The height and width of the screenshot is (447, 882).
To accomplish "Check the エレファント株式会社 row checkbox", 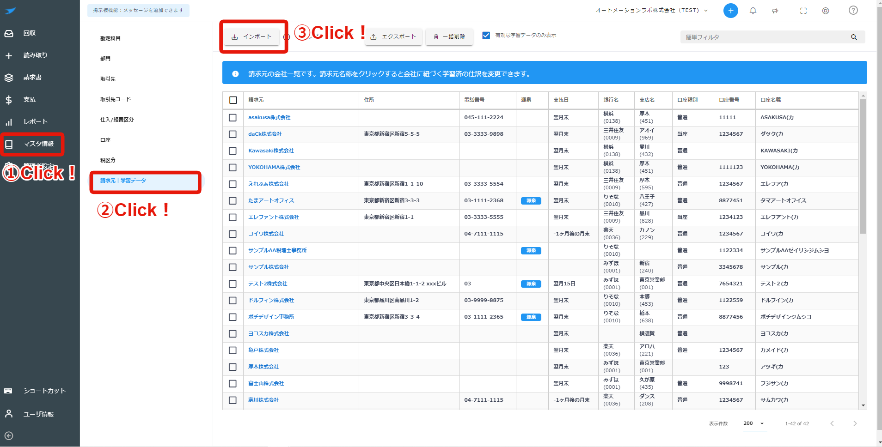I will coord(233,217).
